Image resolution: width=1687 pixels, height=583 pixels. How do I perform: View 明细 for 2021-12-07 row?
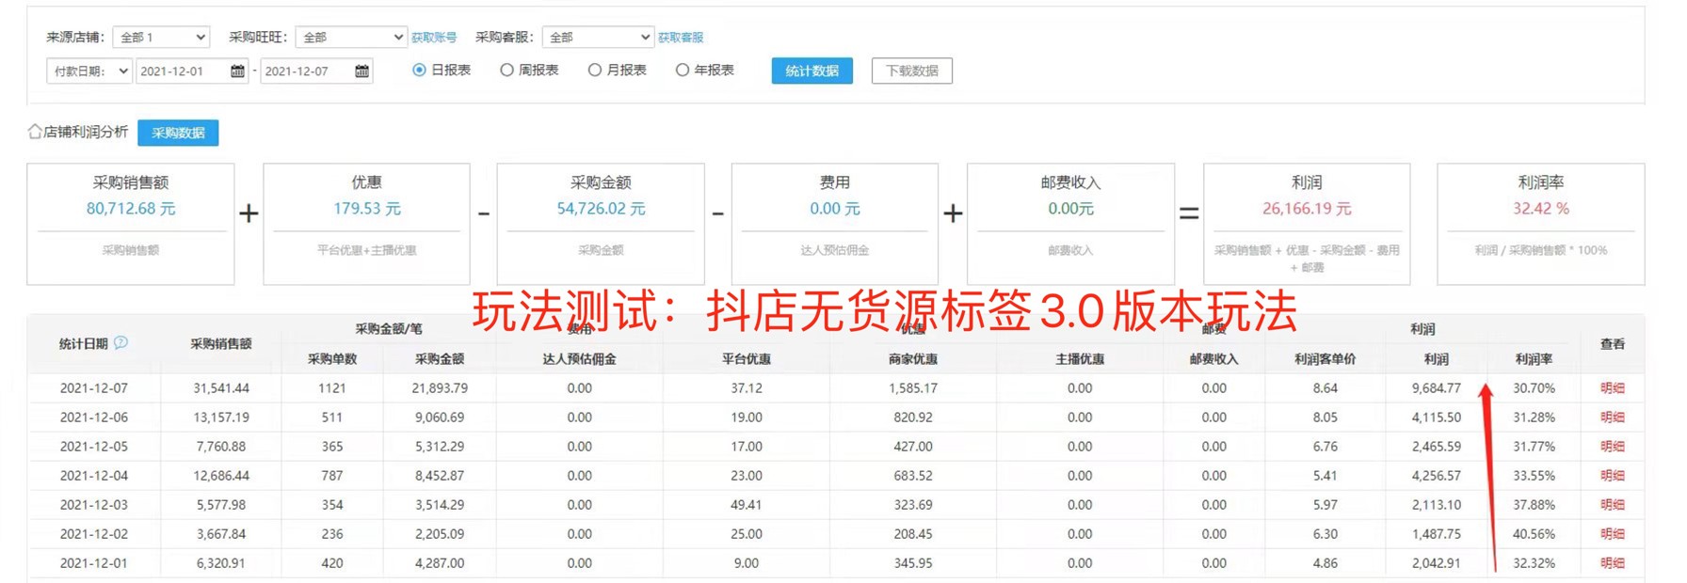pyautogui.click(x=1613, y=388)
